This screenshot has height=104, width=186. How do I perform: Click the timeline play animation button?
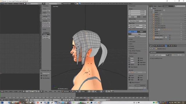tap(69, 100)
